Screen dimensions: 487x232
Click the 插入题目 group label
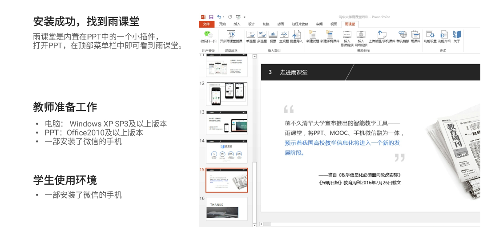tap(274, 50)
